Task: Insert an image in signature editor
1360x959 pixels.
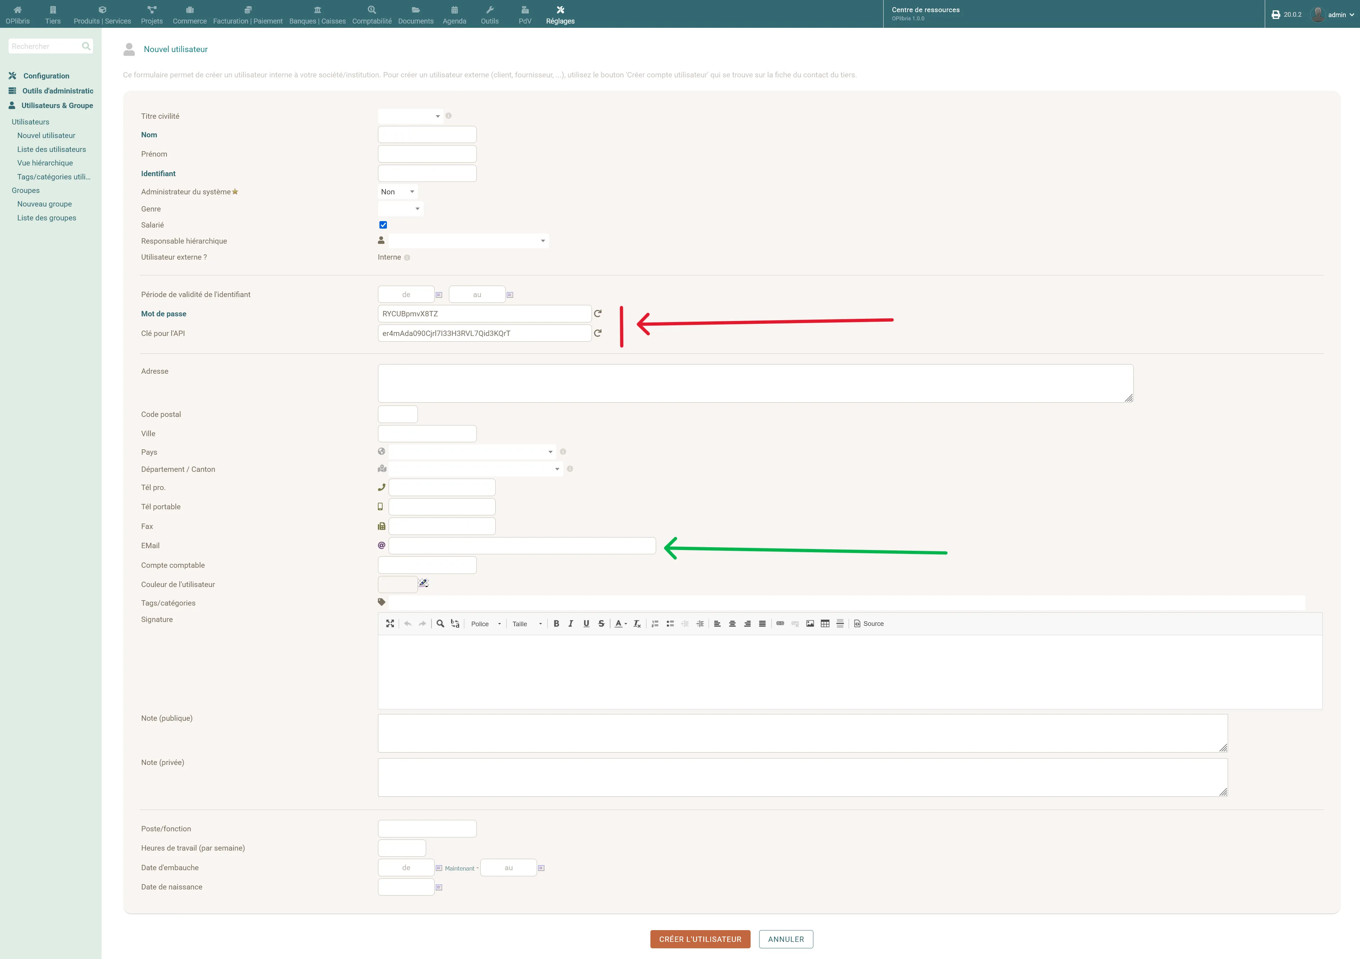Action: click(x=810, y=624)
